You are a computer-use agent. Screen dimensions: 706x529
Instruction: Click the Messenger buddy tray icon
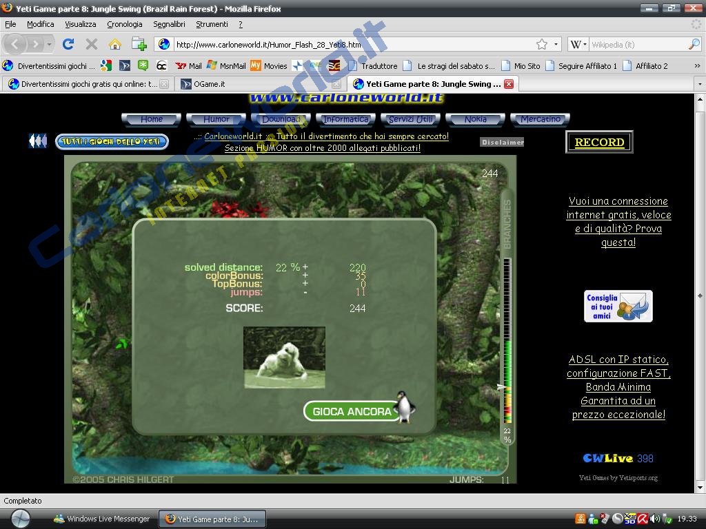[x=593, y=519]
